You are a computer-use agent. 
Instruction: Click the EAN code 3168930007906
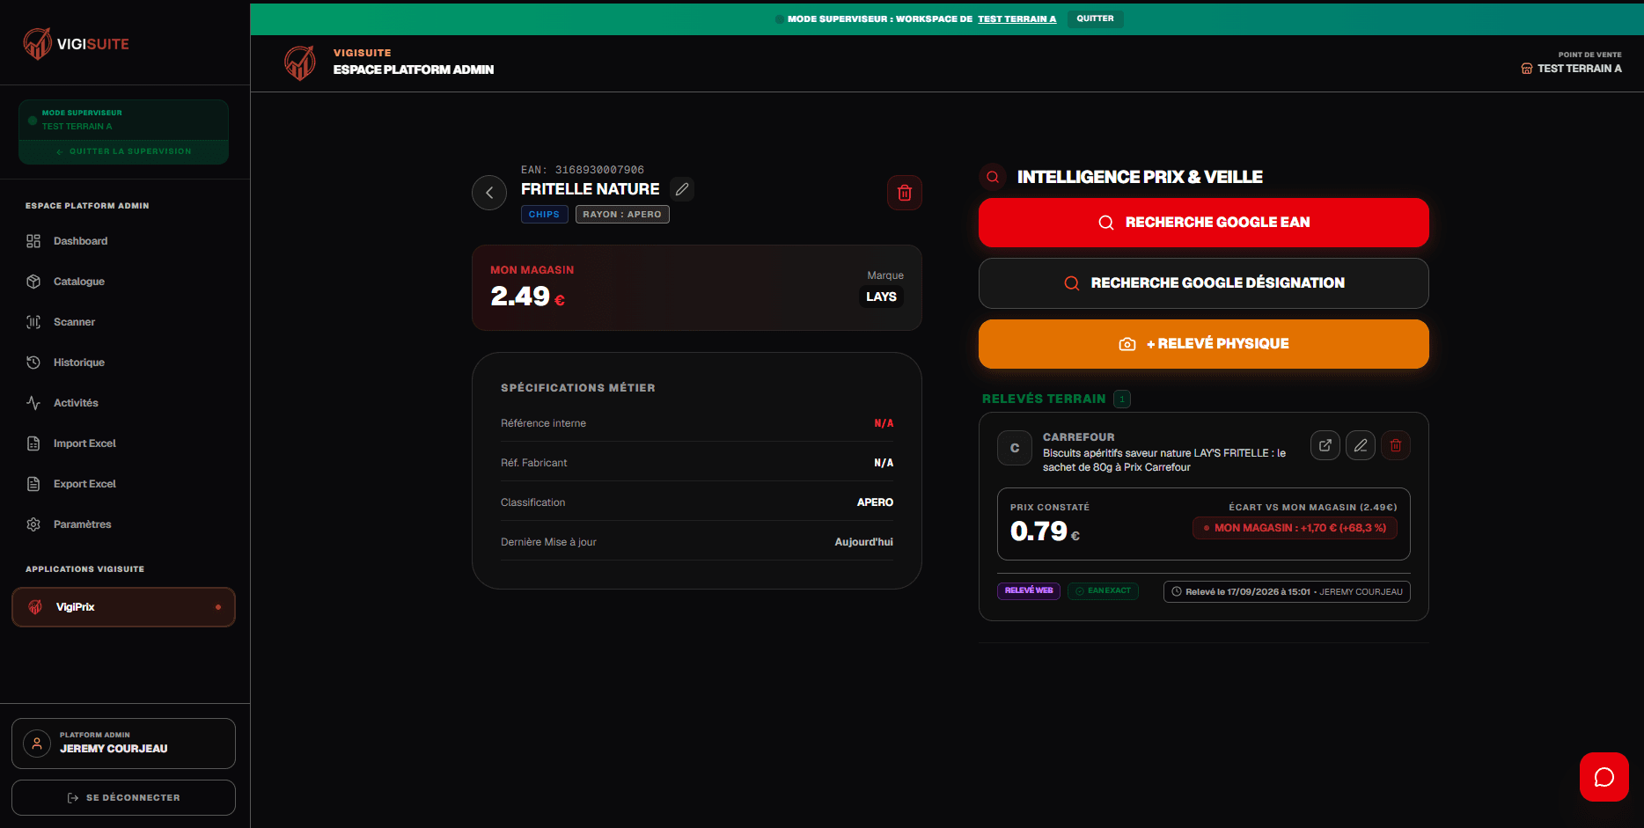(x=599, y=170)
